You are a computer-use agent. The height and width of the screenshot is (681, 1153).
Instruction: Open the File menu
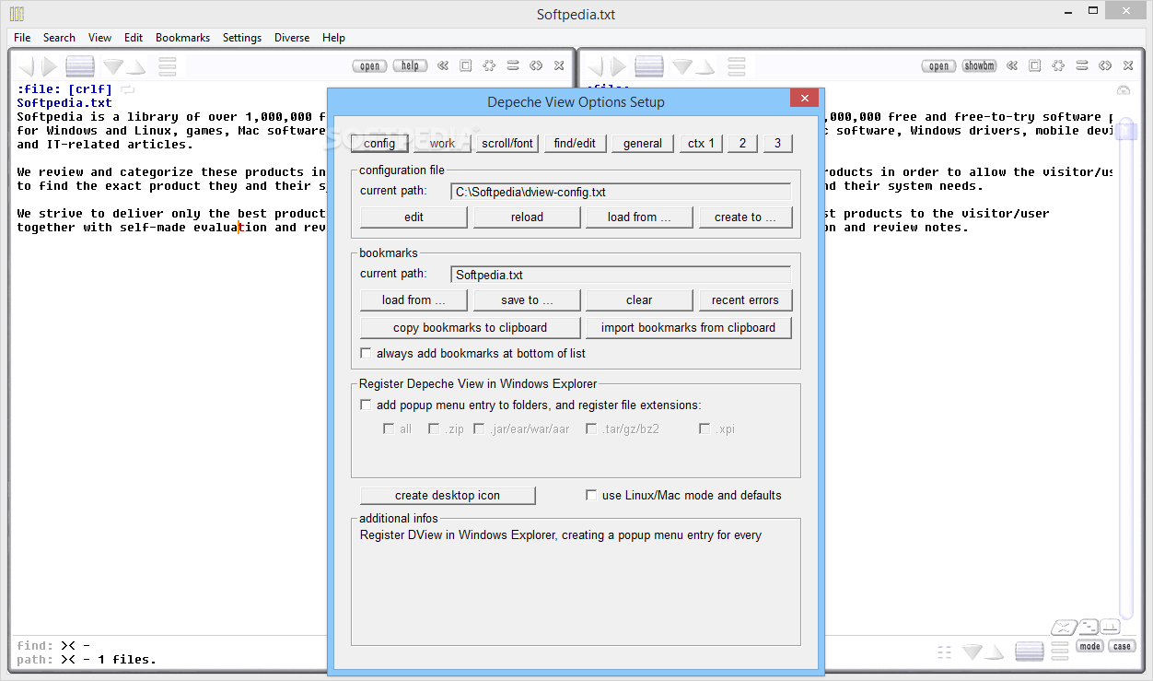point(22,38)
